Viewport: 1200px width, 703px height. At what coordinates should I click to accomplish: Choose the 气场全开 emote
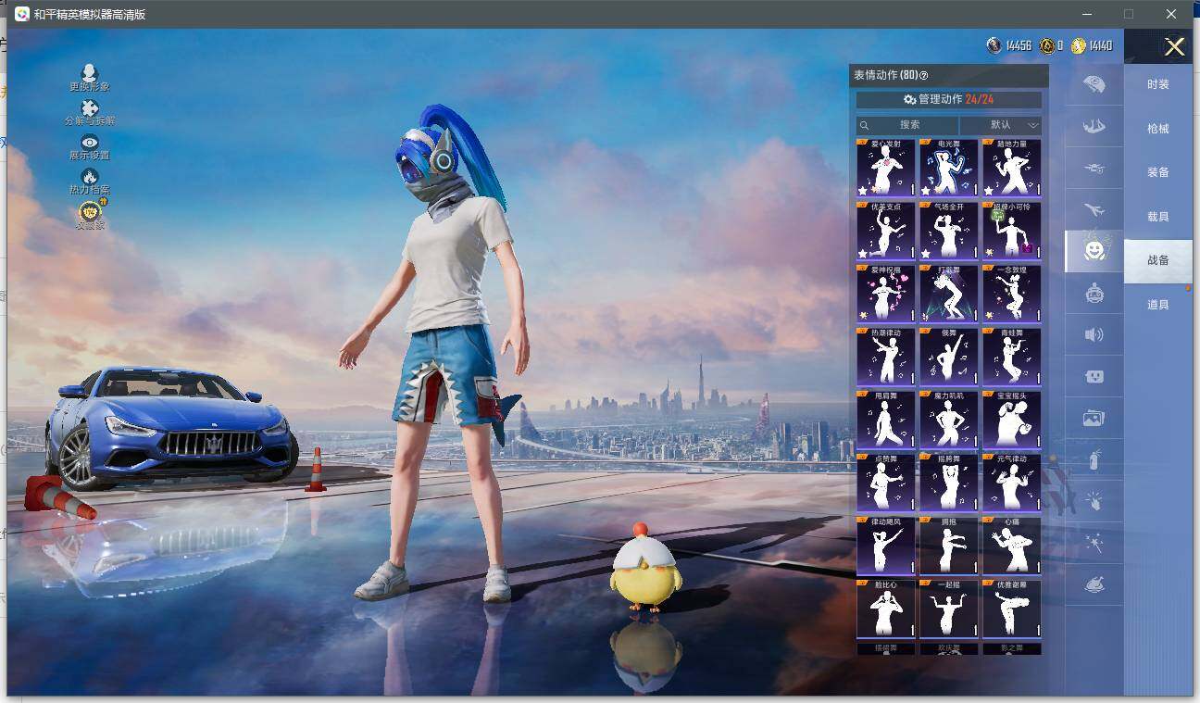point(949,232)
